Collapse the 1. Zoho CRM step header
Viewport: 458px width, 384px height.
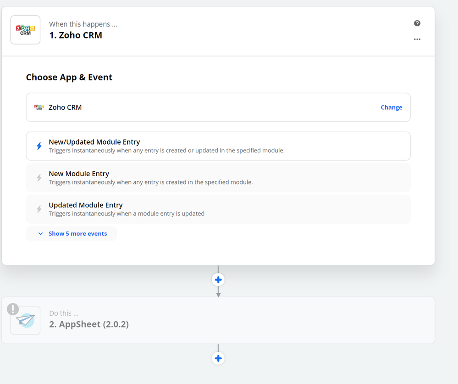coord(218,31)
